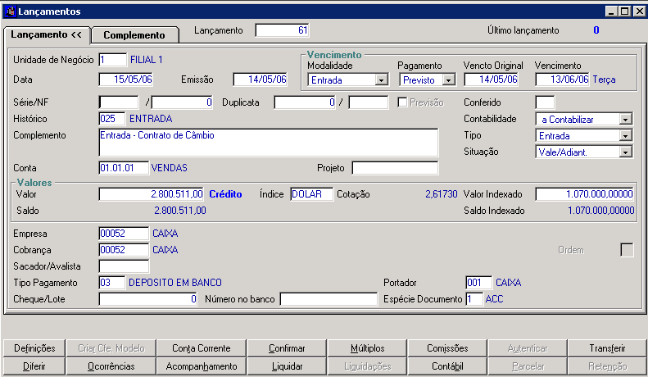Click the Sacador/Avalista field
The image size is (648, 377).
pos(124,266)
